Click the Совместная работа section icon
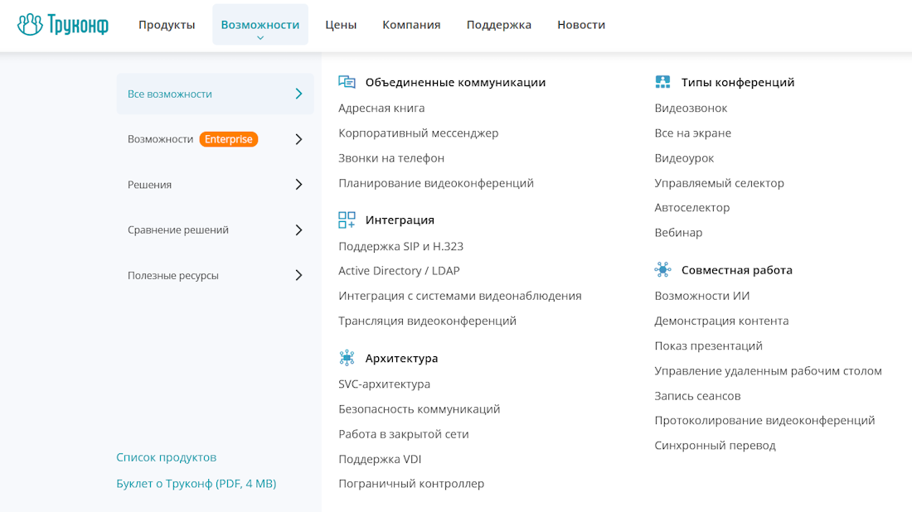The width and height of the screenshot is (912, 512). 662,269
